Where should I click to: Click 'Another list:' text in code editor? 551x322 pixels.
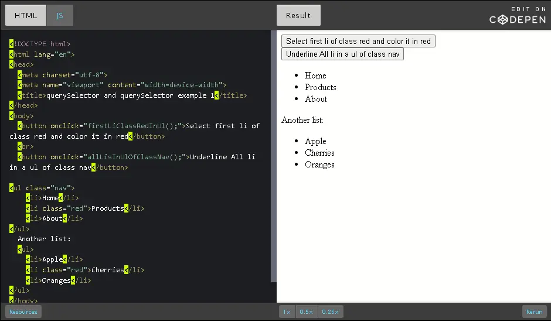(x=44, y=239)
